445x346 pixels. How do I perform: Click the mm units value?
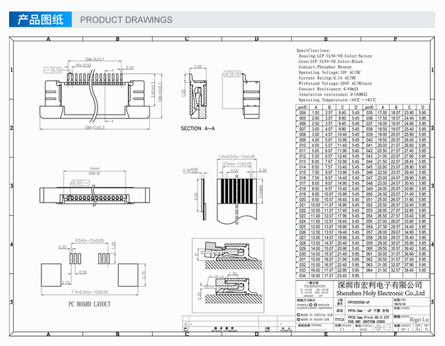363,329
